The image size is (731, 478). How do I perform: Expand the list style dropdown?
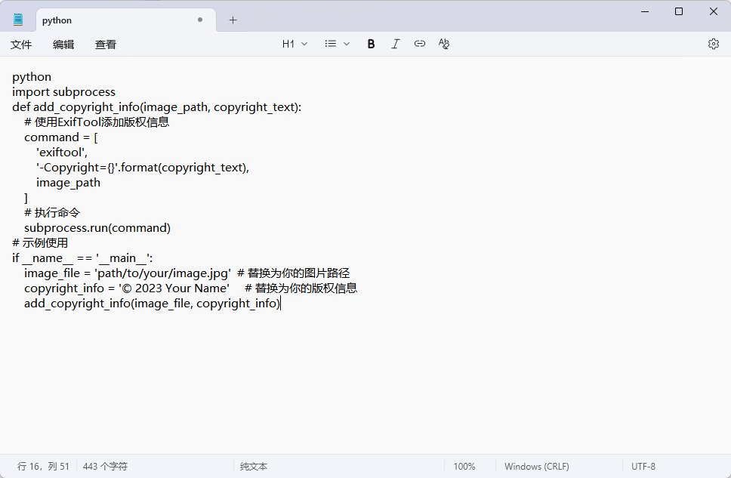point(337,44)
